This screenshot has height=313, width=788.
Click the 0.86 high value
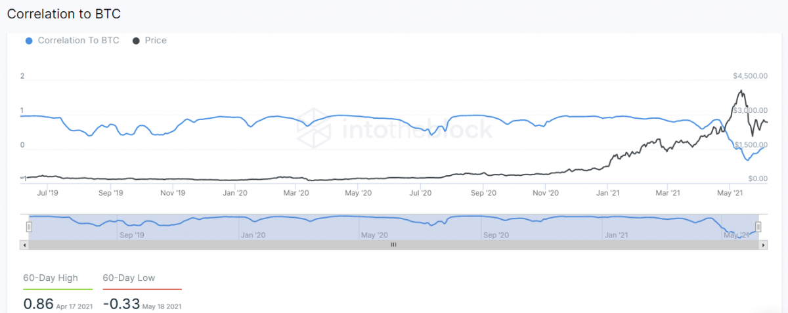click(x=38, y=304)
